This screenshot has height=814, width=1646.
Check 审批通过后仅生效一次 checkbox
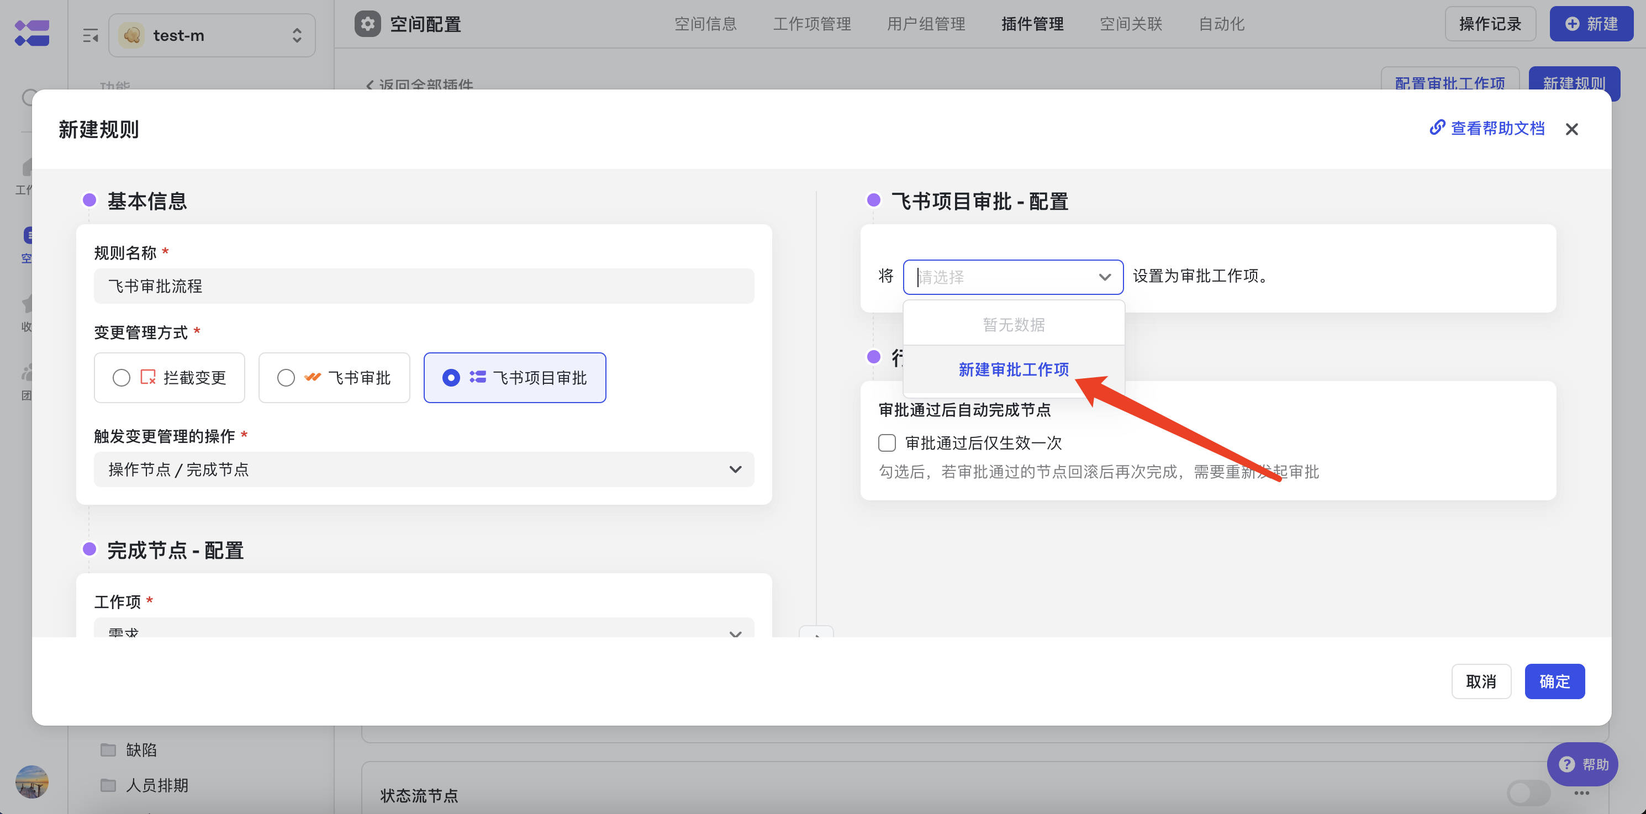887,443
